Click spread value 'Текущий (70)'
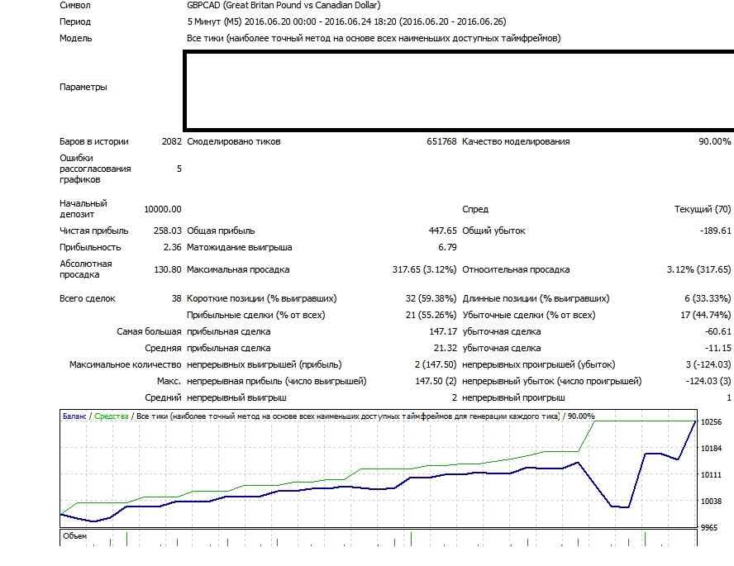Screen dimensions: 734x566 [x=702, y=209]
